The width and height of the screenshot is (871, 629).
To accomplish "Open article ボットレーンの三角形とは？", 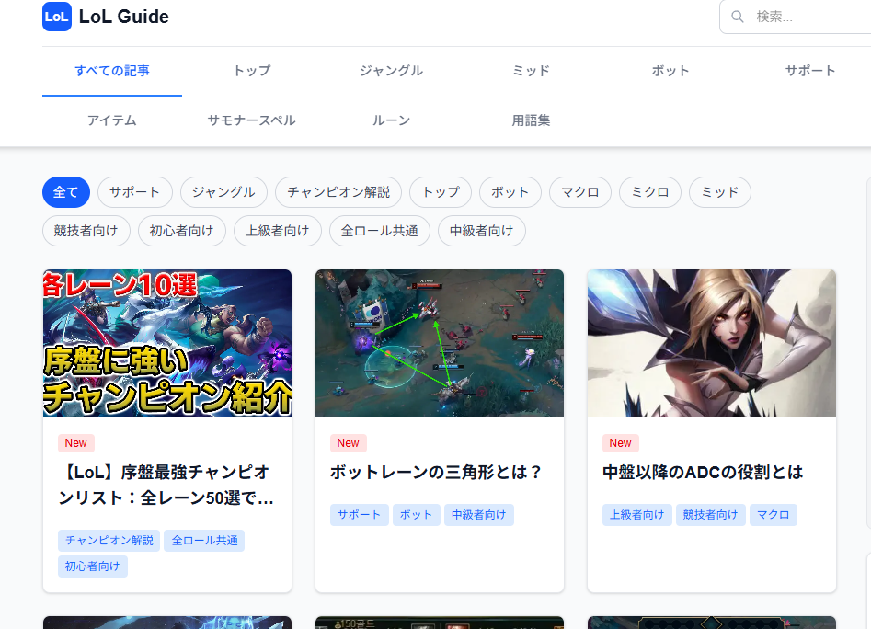I will (x=436, y=473).
